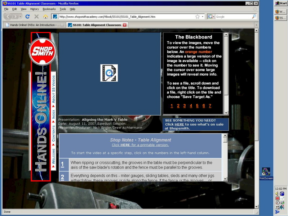This screenshot has height=216, width=288.
Task: Open the Contents sidebar link
Action: coord(53,134)
